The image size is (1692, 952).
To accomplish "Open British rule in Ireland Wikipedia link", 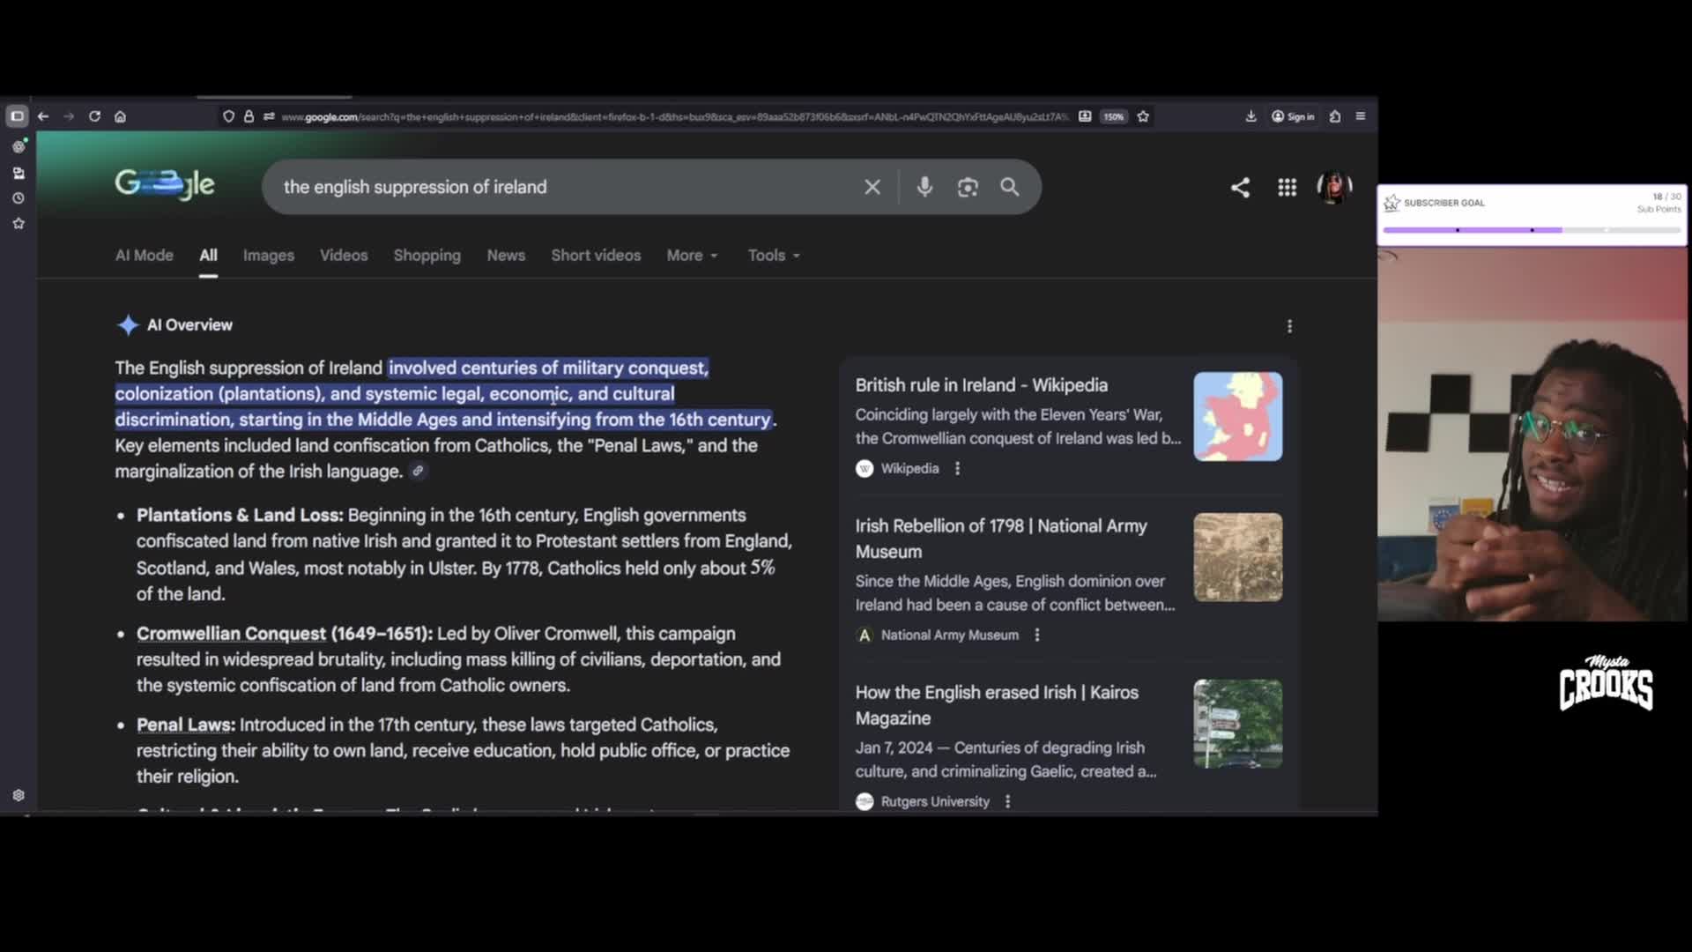I will [981, 385].
